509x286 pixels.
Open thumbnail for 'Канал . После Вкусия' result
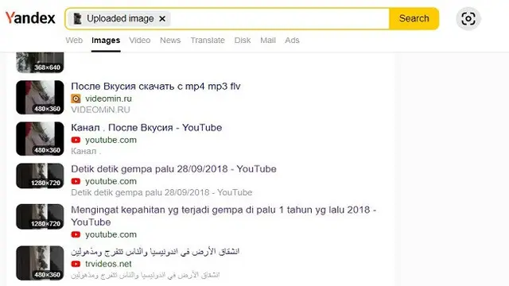point(40,139)
